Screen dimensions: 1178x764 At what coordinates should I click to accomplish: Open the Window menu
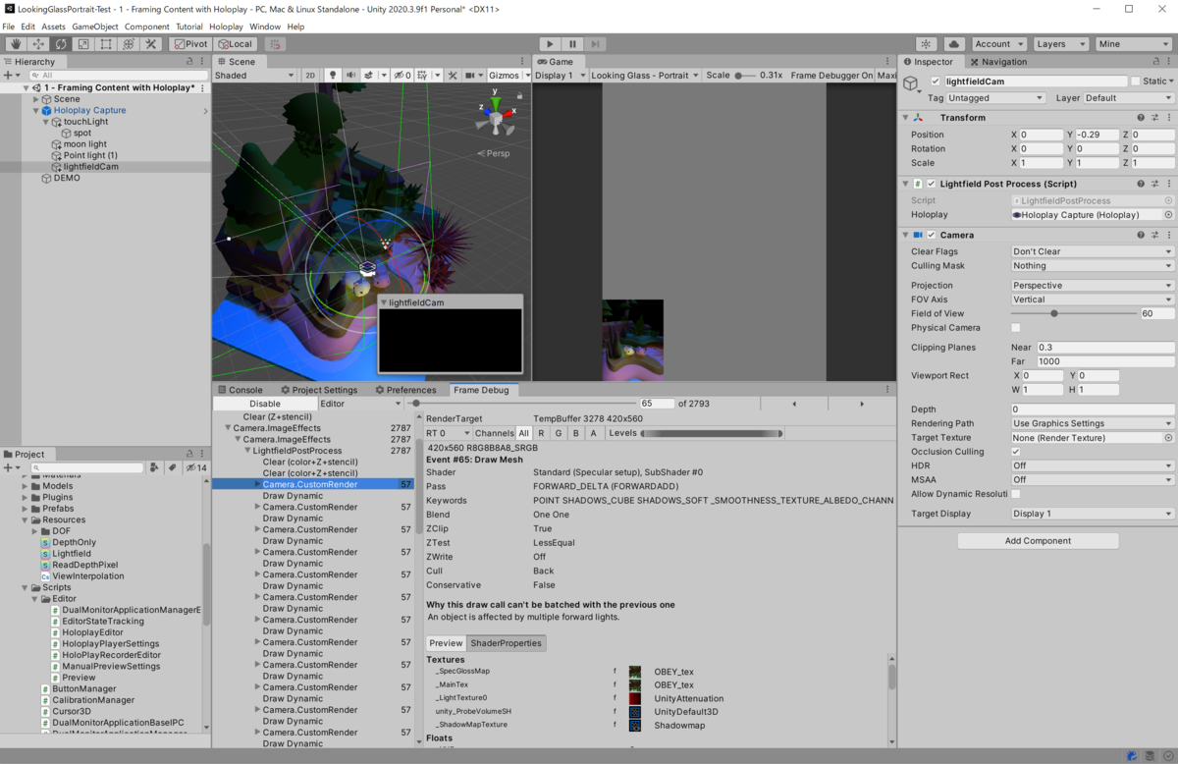pyautogui.click(x=265, y=27)
